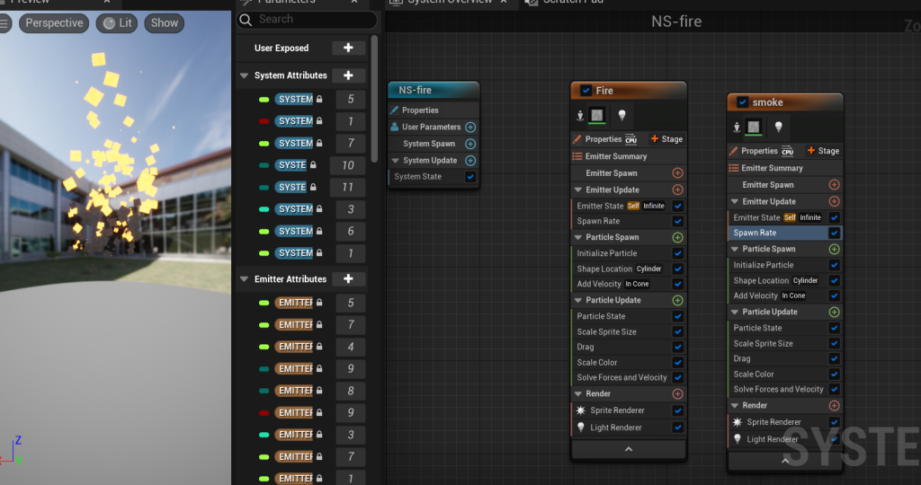
Task: Click smoke emitter light bulb icon
Action: click(x=778, y=127)
